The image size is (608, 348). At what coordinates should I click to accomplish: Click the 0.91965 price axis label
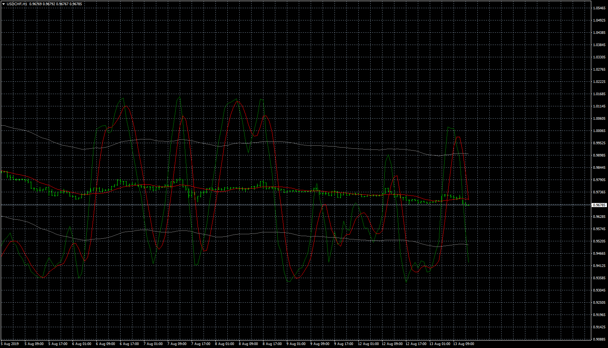(x=599, y=315)
